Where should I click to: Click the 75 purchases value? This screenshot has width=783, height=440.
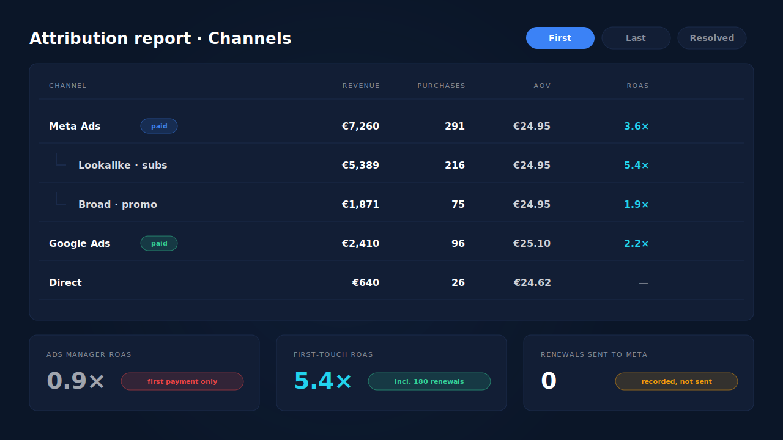(x=458, y=204)
